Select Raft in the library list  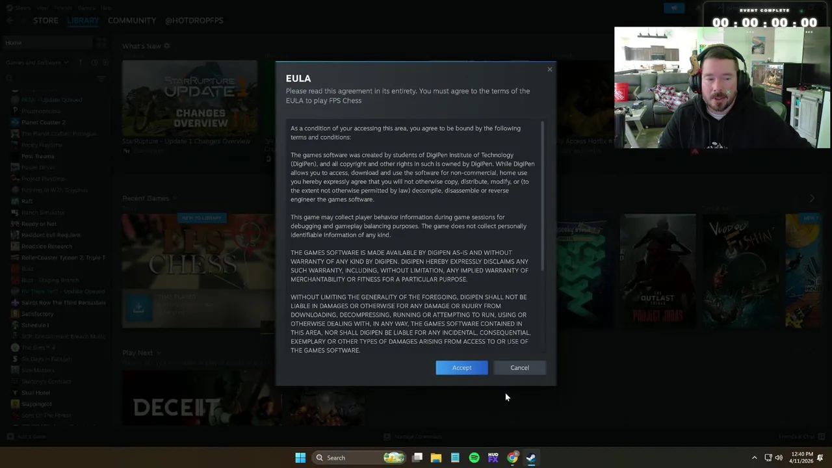pyautogui.click(x=27, y=201)
